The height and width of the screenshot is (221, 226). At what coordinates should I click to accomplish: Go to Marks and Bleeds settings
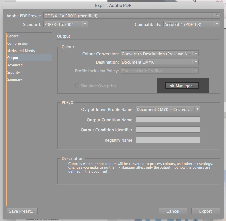pos(29,51)
